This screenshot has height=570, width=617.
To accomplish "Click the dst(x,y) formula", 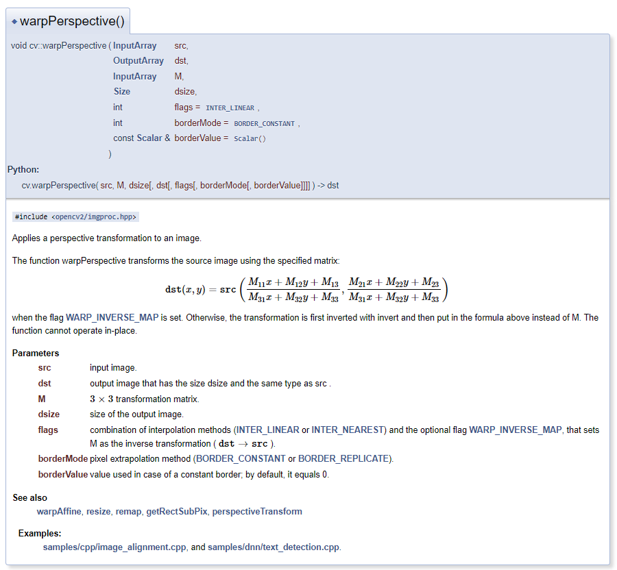I will click(x=306, y=289).
